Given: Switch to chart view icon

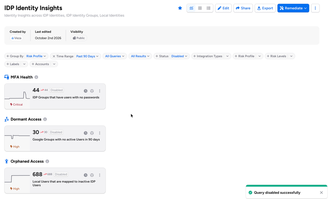Looking at the screenshot, I should pyautogui.click(x=191, y=8).
